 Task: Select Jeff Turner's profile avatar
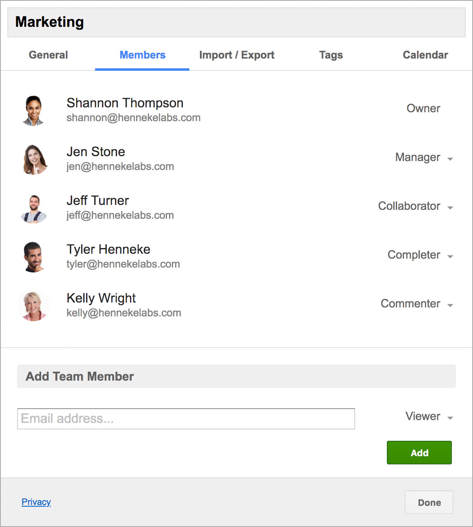click(x=34, y=208)
